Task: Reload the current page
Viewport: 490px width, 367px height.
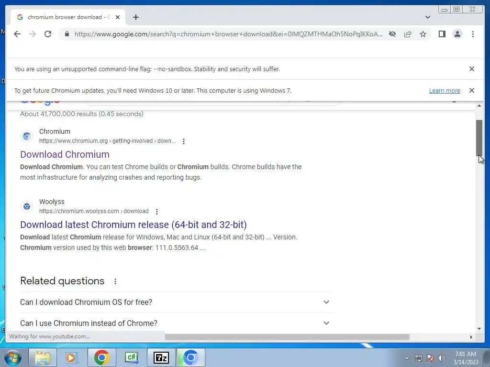Action: pyautogui.click(x=48, y=34)
